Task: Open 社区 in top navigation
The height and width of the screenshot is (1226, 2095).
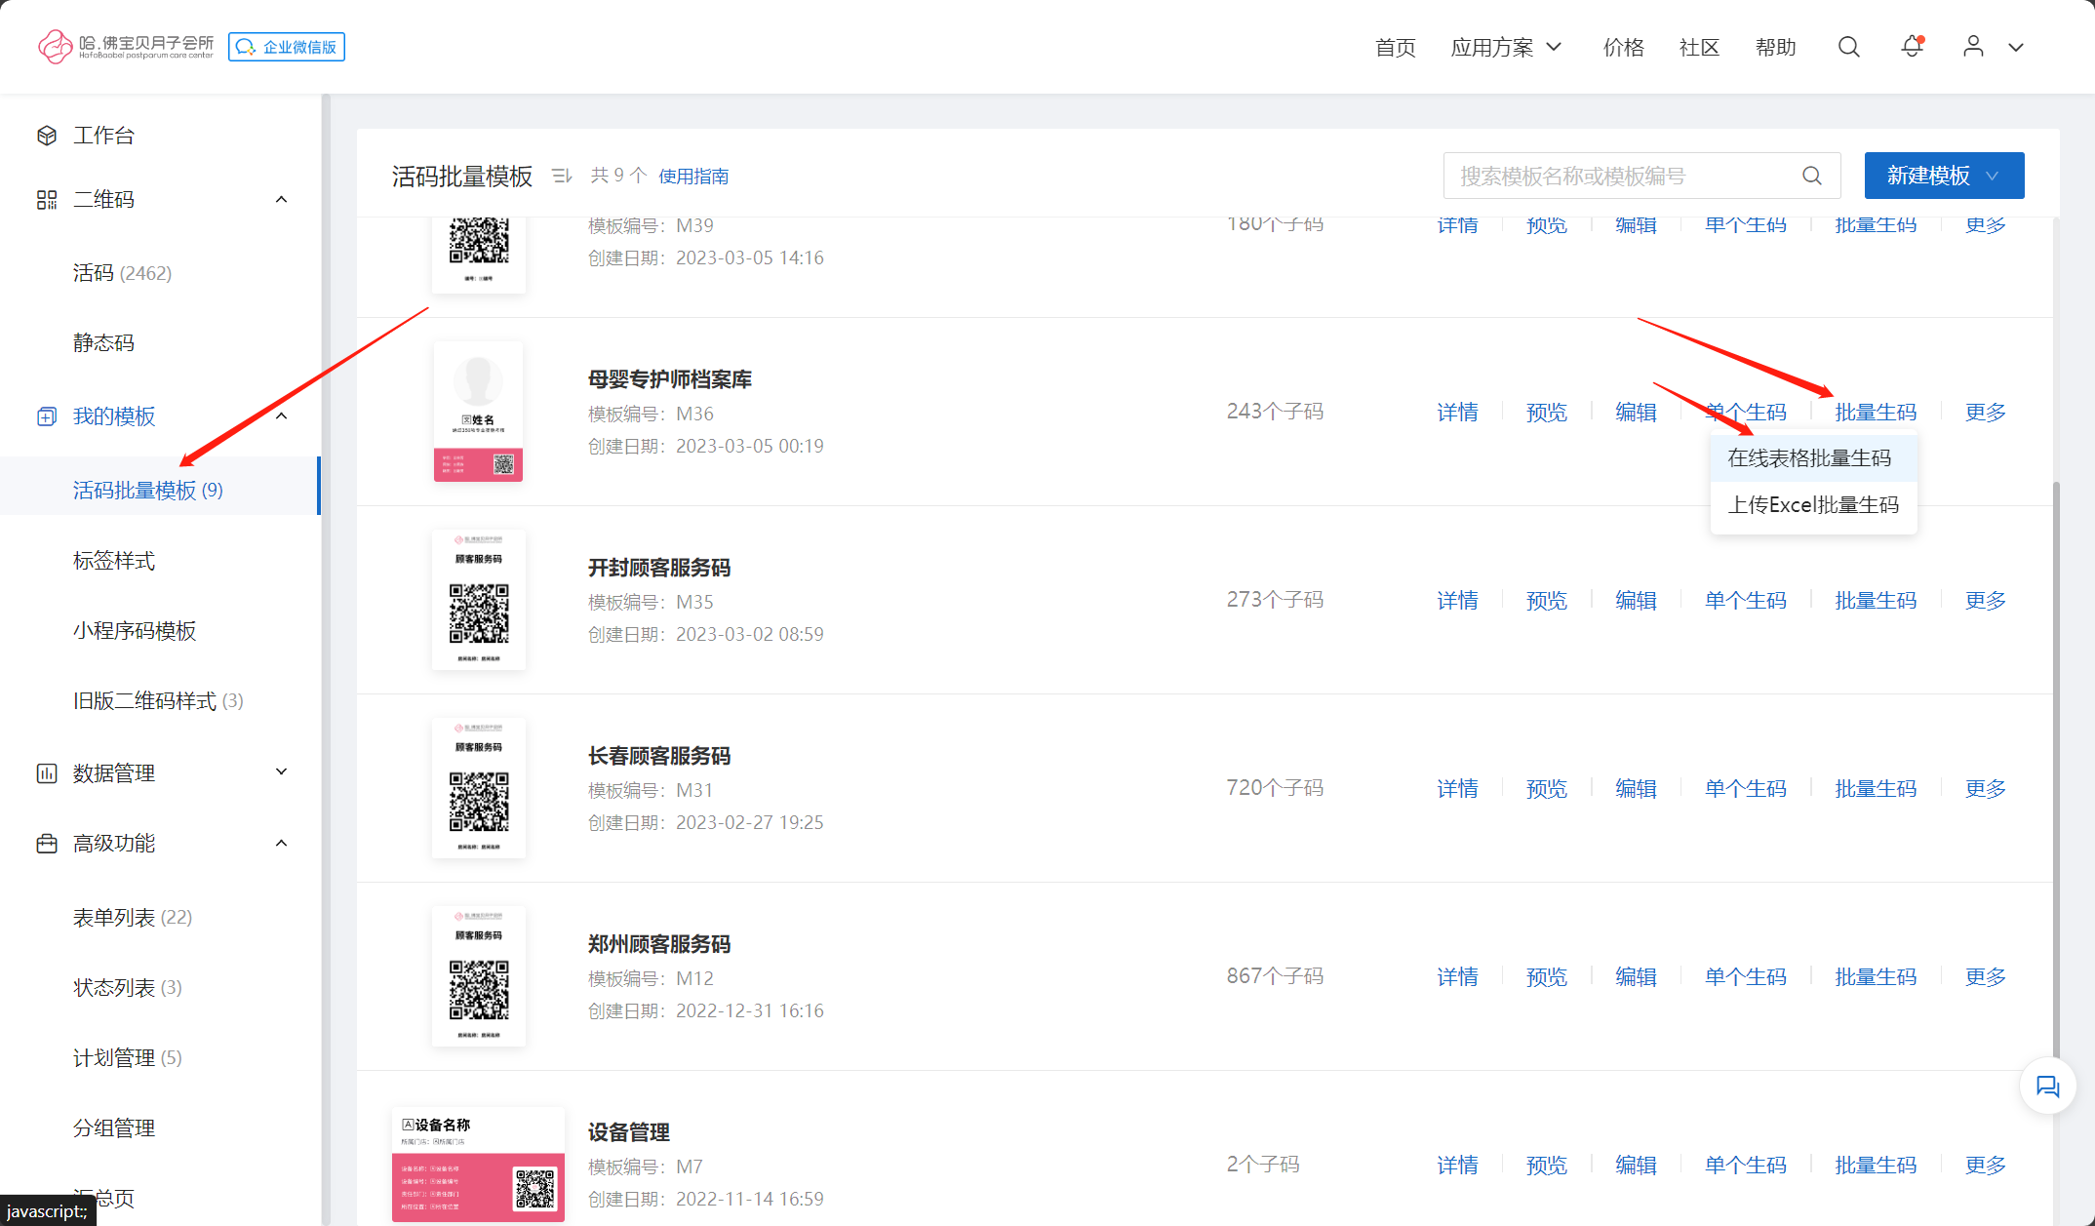Action: pos(1699,48)
